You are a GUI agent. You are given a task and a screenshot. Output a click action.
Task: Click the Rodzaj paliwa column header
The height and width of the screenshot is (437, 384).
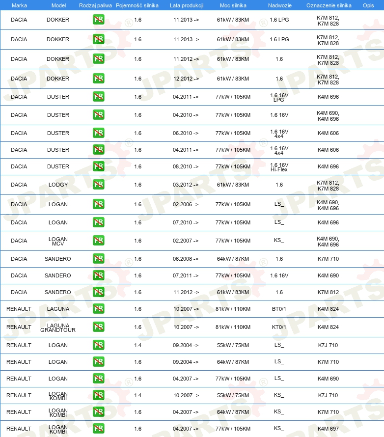click(95, 5)
